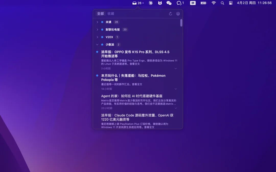276x172 pixels.
Task: Select the V2EX feed label
Action: click(x=109, y=37)
